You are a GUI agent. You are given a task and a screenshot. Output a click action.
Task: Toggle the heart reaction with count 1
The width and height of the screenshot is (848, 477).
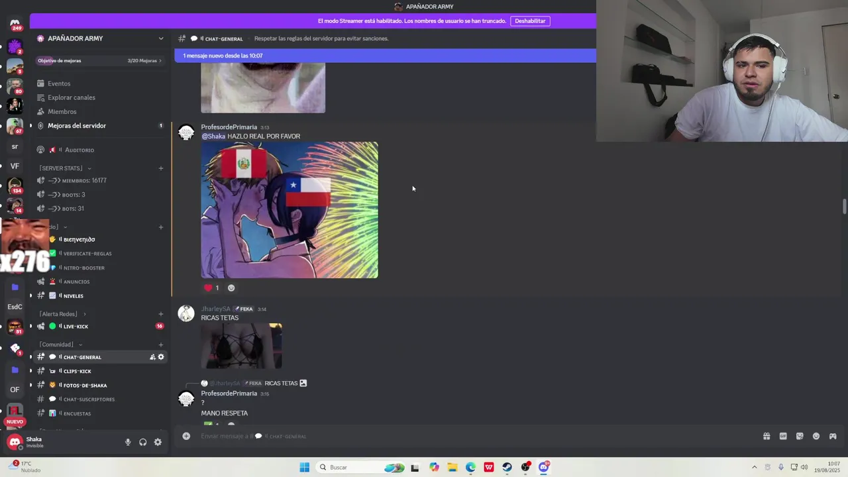click(211, 288)
